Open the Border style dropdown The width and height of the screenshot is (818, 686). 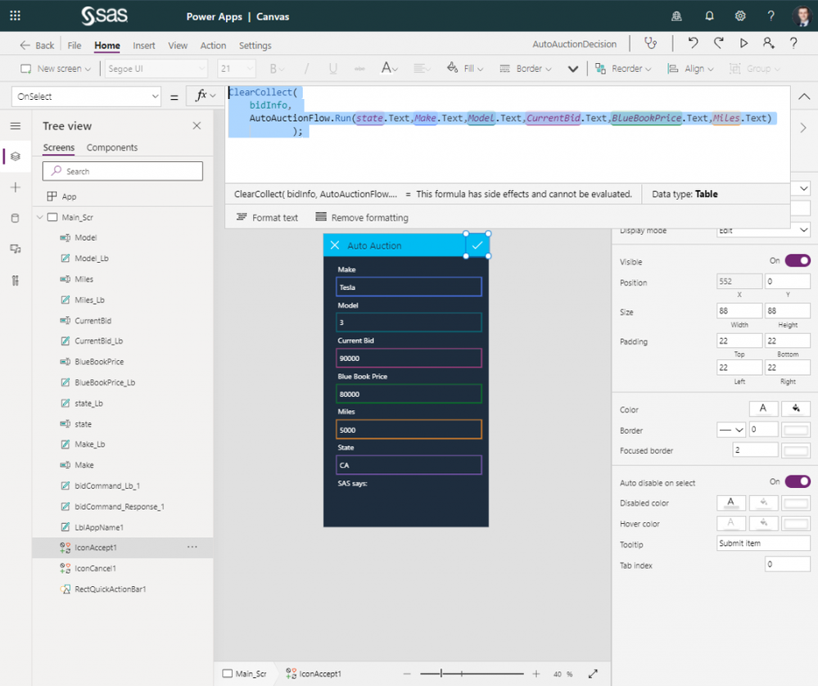[x=730, y=430]
